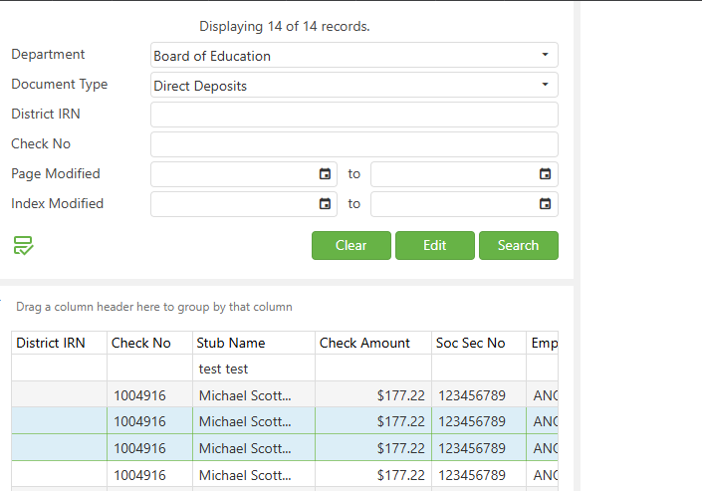Click the Search button
This screenshot has height=491, width=702.
tap(519, 245)
